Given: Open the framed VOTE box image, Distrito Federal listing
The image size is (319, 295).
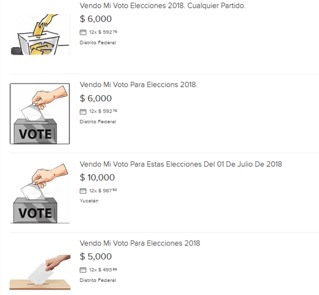Looking at the screenshot, I should point(40,113).
